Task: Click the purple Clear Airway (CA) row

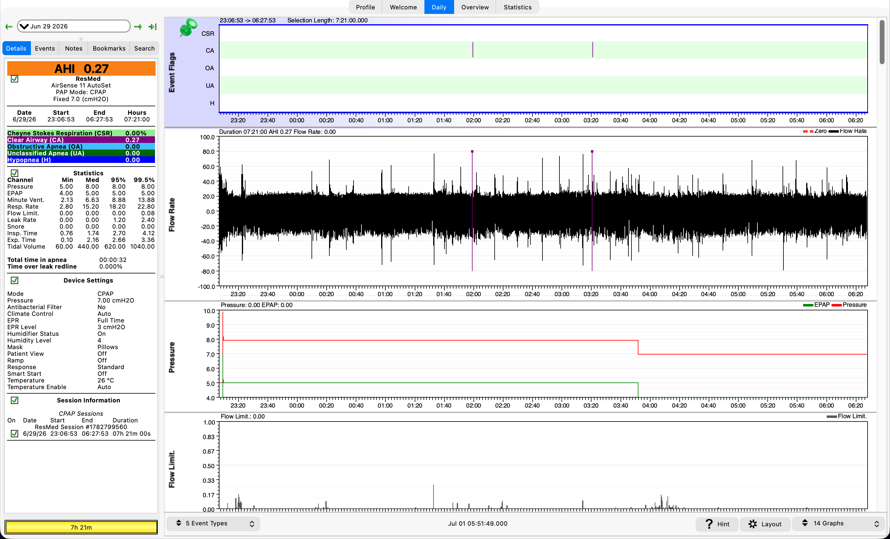Action: click(x=81, y=140)
